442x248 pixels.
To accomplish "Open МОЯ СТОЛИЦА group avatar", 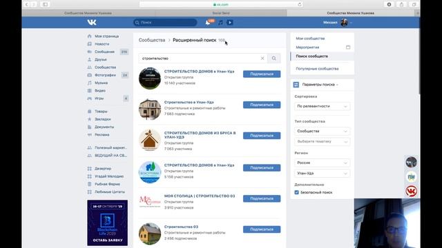I will (150, 201).
